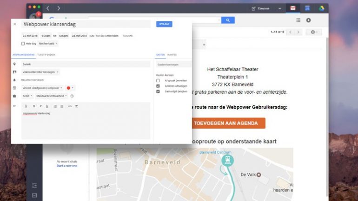358x201 pixels.
Task: Close the event editor with the X
Action: tap(15, 24)
